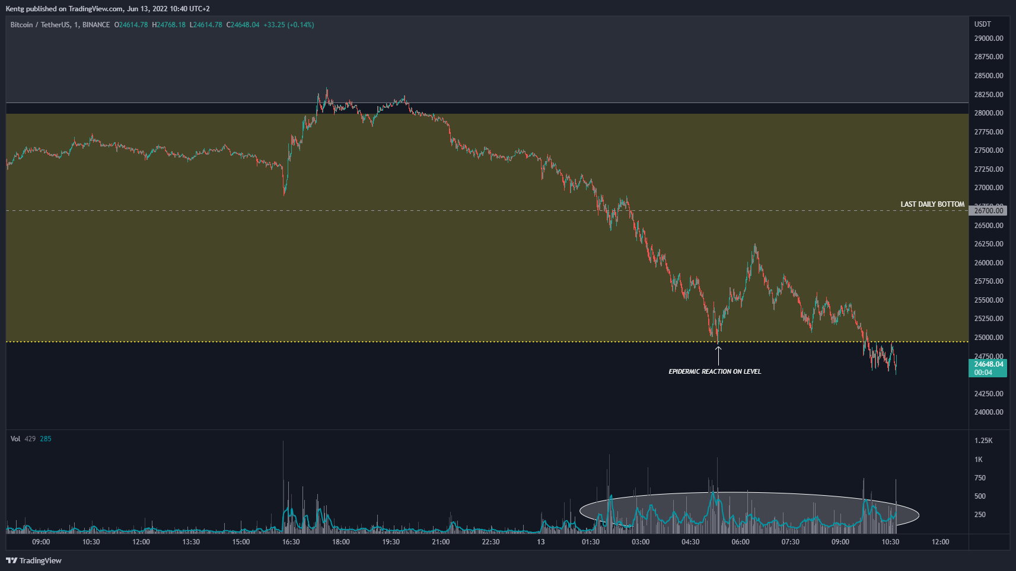The height and width of the screenshot is (571, 1016).
Task: Click price axis label 24000.00
Action: pyautogui.click(x=989, y=412)
